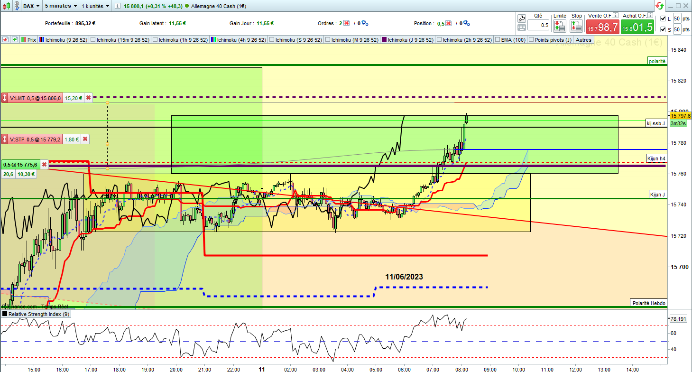Click the Qté quantity input field

point(538,25)
